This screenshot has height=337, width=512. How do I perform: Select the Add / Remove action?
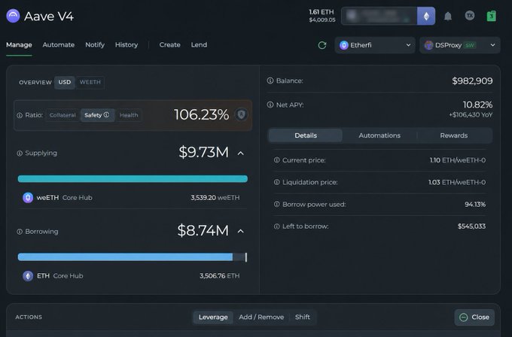click(261, 317)
